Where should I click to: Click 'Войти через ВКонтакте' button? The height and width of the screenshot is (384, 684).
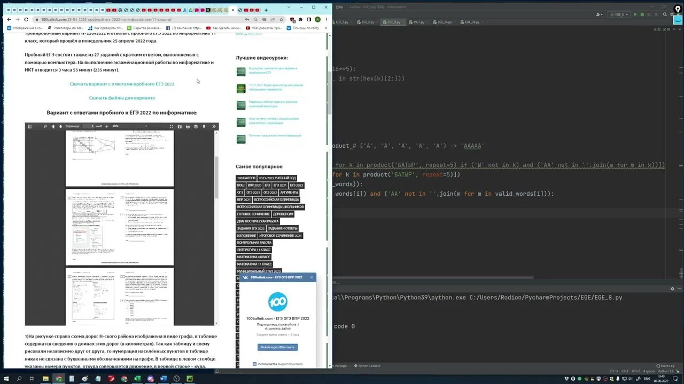[277, 347]
